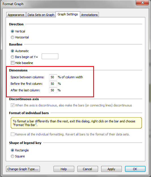
Task: Switch to the Appearance tab
Action: 16,15
